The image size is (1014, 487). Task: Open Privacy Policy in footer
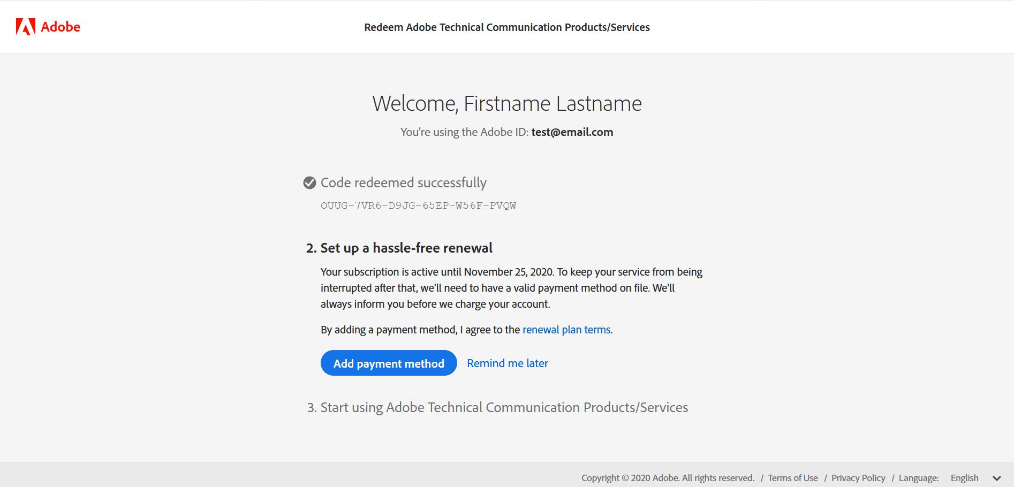[x=858, y=478]
